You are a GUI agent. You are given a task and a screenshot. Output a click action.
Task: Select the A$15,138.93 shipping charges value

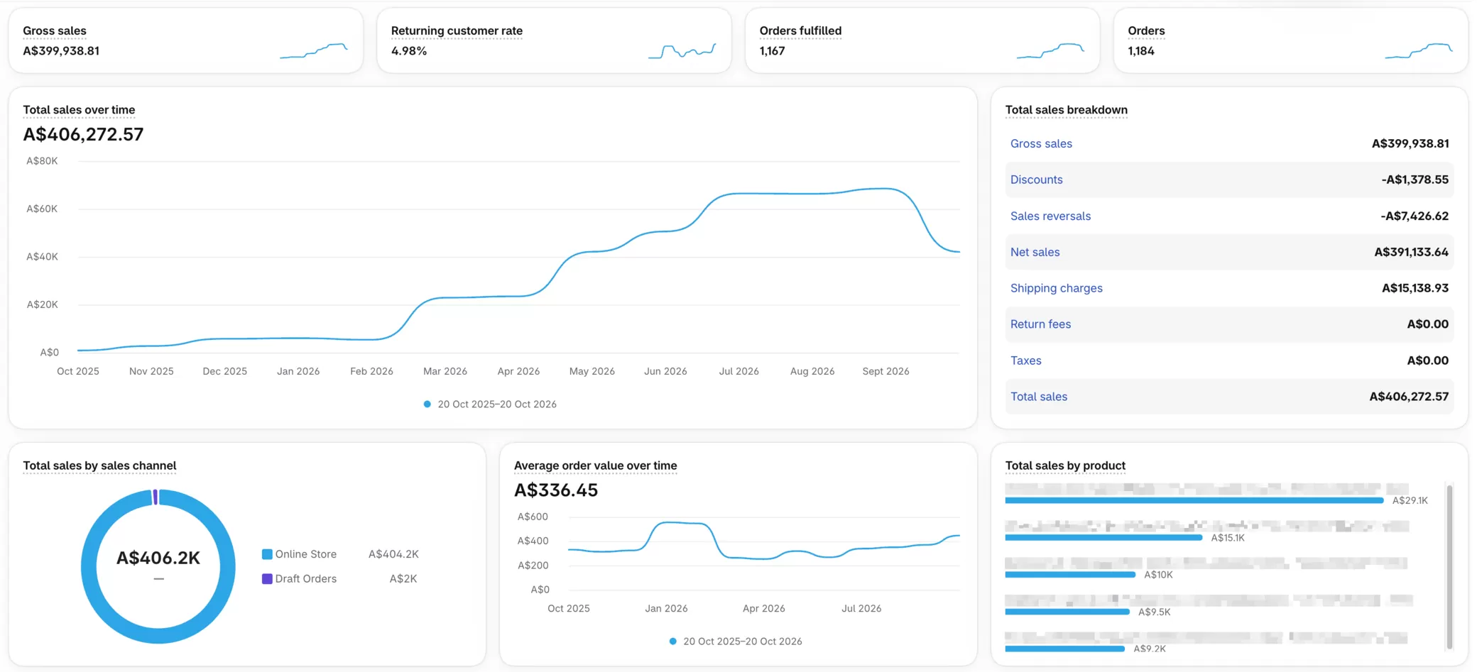pyautogui.click(x=1415, y=288)
